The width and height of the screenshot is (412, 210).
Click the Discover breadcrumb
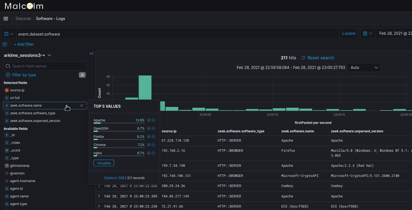coord(23,19)
